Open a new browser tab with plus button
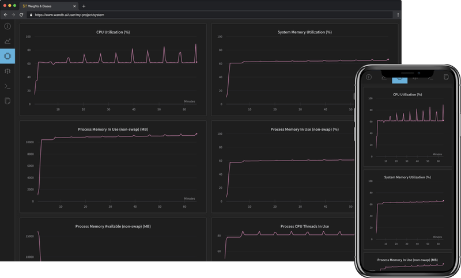461x278 pixels. 84,6
